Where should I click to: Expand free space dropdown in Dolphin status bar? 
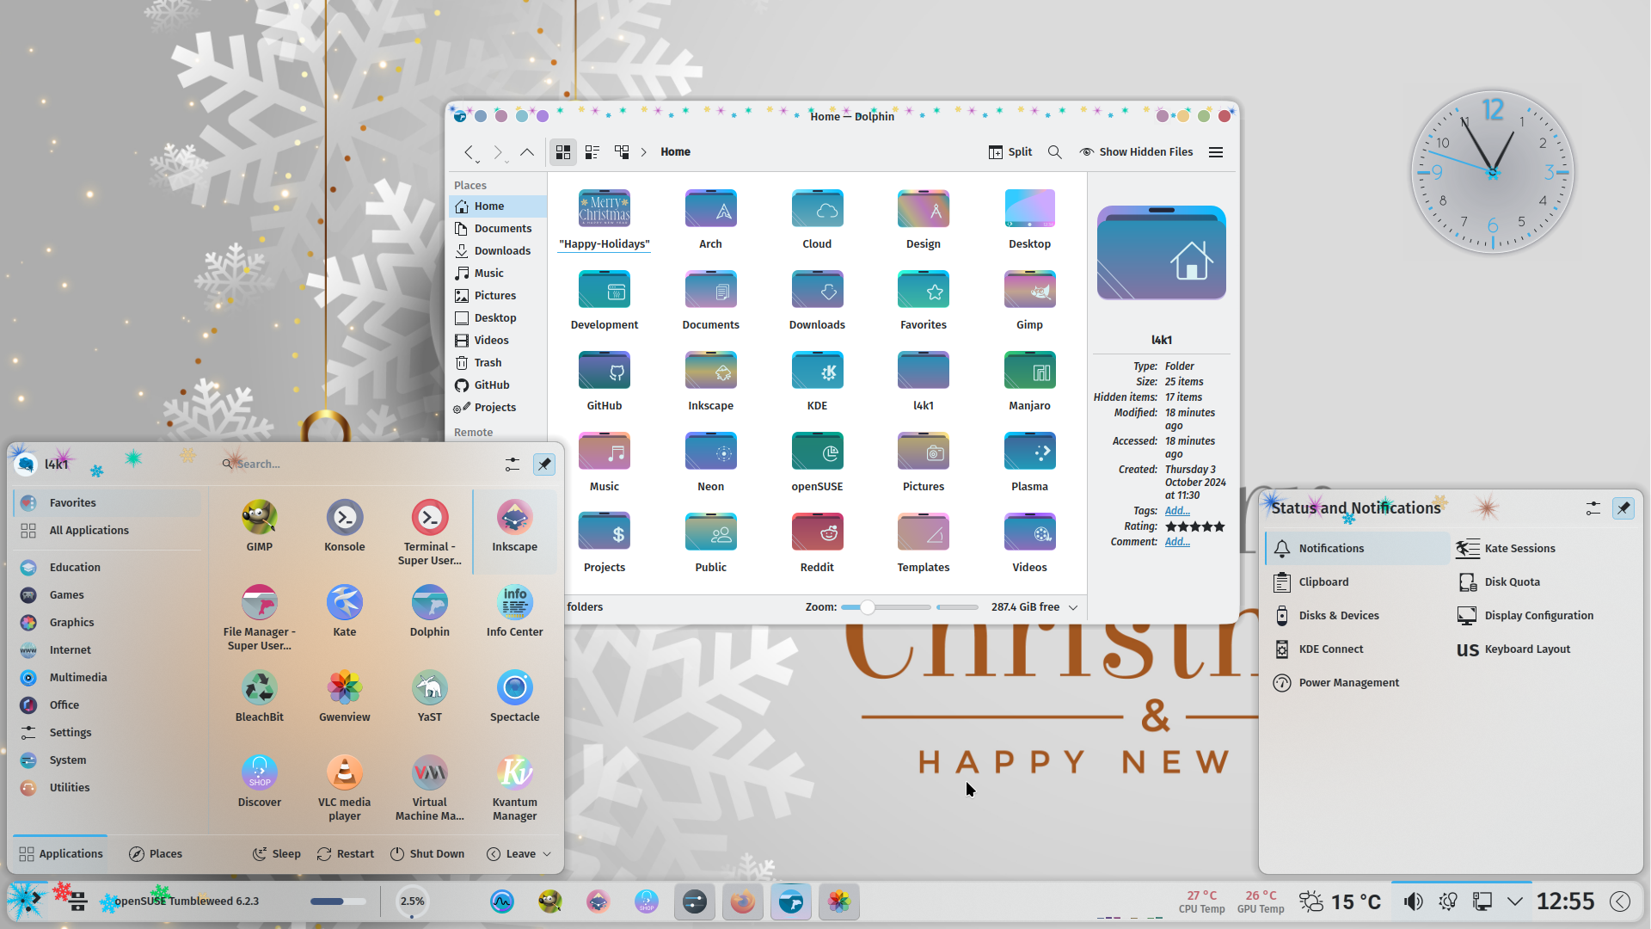(1073, 607)
